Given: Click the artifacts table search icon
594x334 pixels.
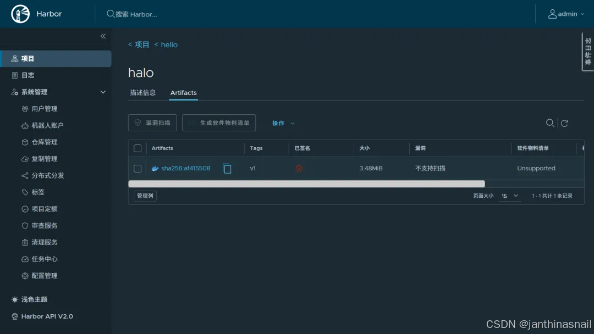Looking at the screenshot, I should click(x=550, y=123).
